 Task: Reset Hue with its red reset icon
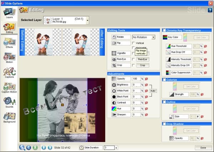point(147,109)
